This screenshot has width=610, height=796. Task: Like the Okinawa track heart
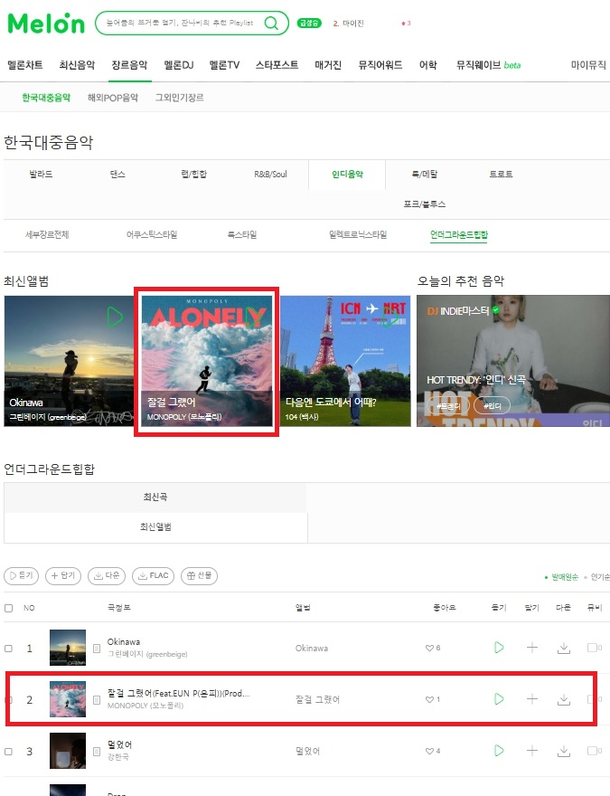coord(429,648)
